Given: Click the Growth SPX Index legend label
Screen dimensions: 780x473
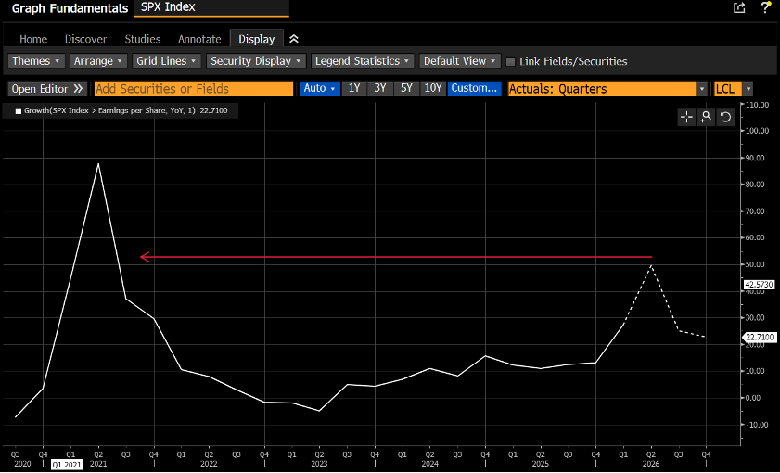Looking at the screenshot, I should point(126,111).
